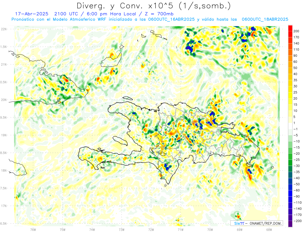The image size is (302, 233).
Task: Click the "6.5N" latitude label
Action: tap(4, 223)
